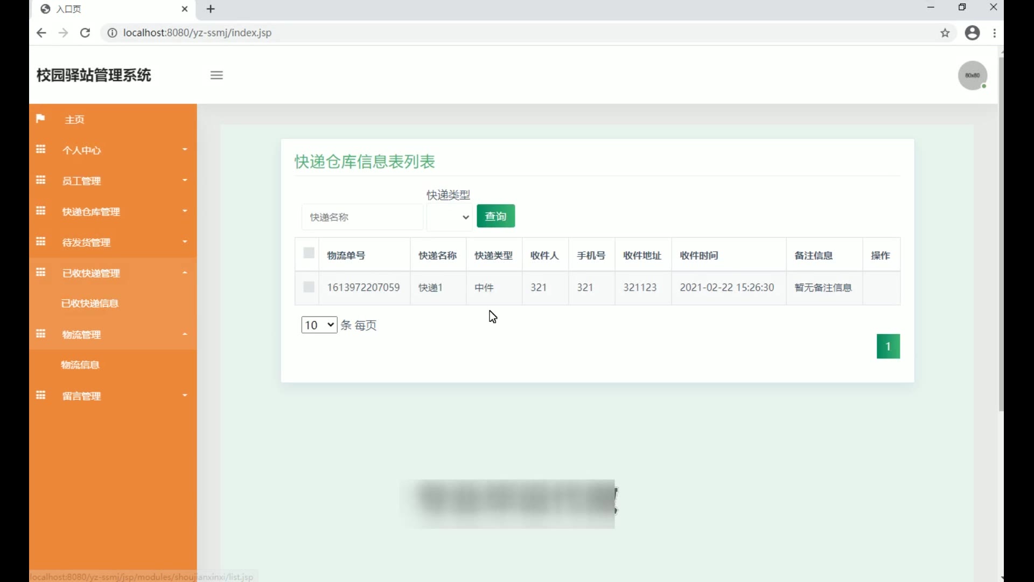Viewport: 1034px width, 582px height.
Task: Collapse the 物流管理 menu arrow
Action: point(185,334)
